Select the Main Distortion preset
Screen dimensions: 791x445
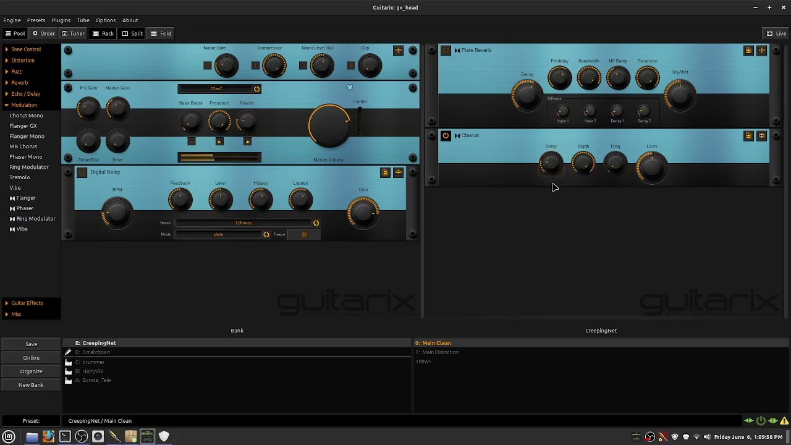coord(437,352)
